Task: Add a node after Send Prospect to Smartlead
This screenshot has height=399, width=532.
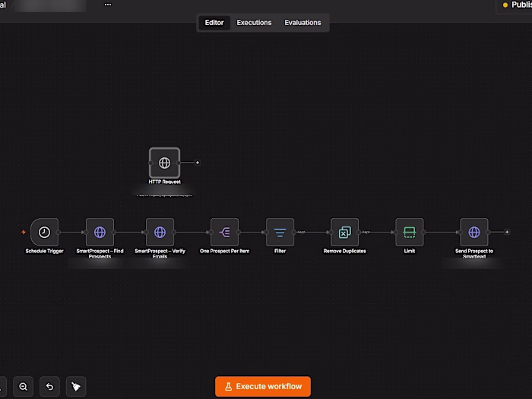Action: pyautogui.click(x=507, y=232)
